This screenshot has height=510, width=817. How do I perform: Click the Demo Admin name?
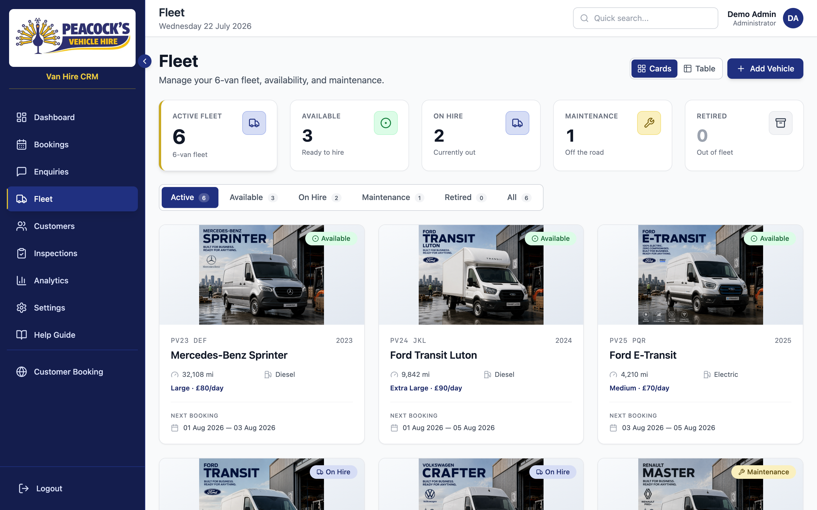(x=751, y=14)
